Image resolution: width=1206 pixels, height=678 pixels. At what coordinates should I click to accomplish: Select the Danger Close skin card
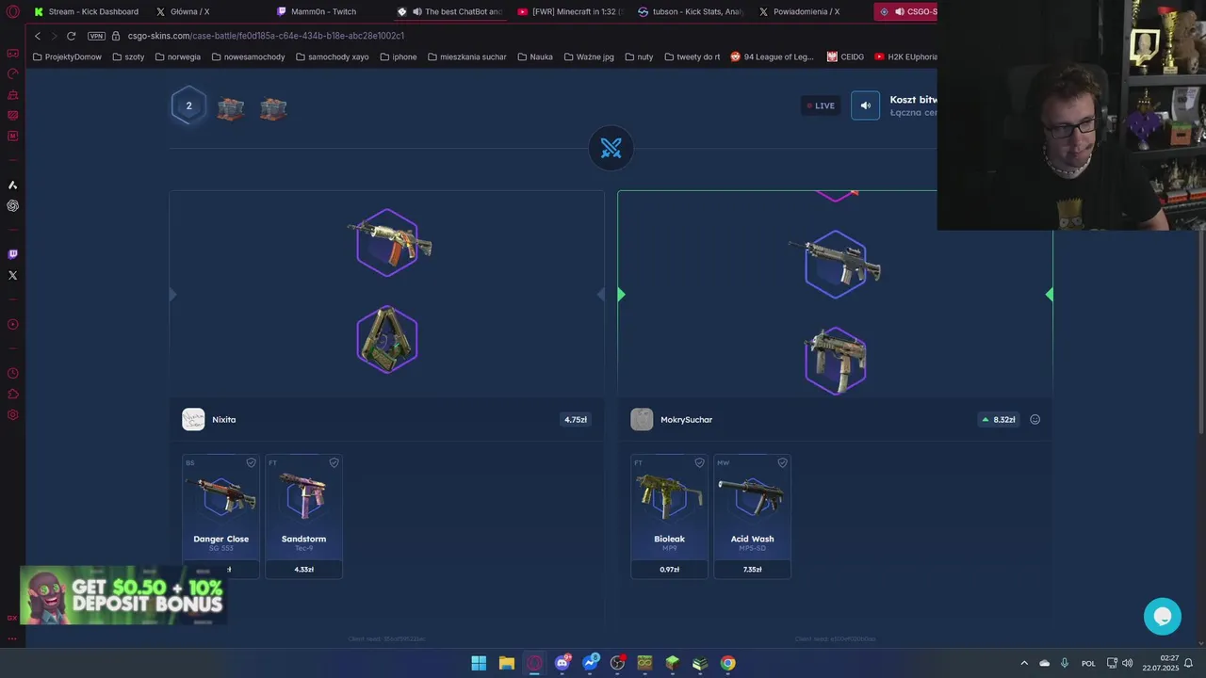click(x=220, y=516)
